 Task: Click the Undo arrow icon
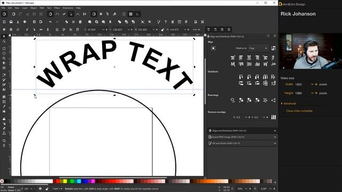[x=50, y=22]
